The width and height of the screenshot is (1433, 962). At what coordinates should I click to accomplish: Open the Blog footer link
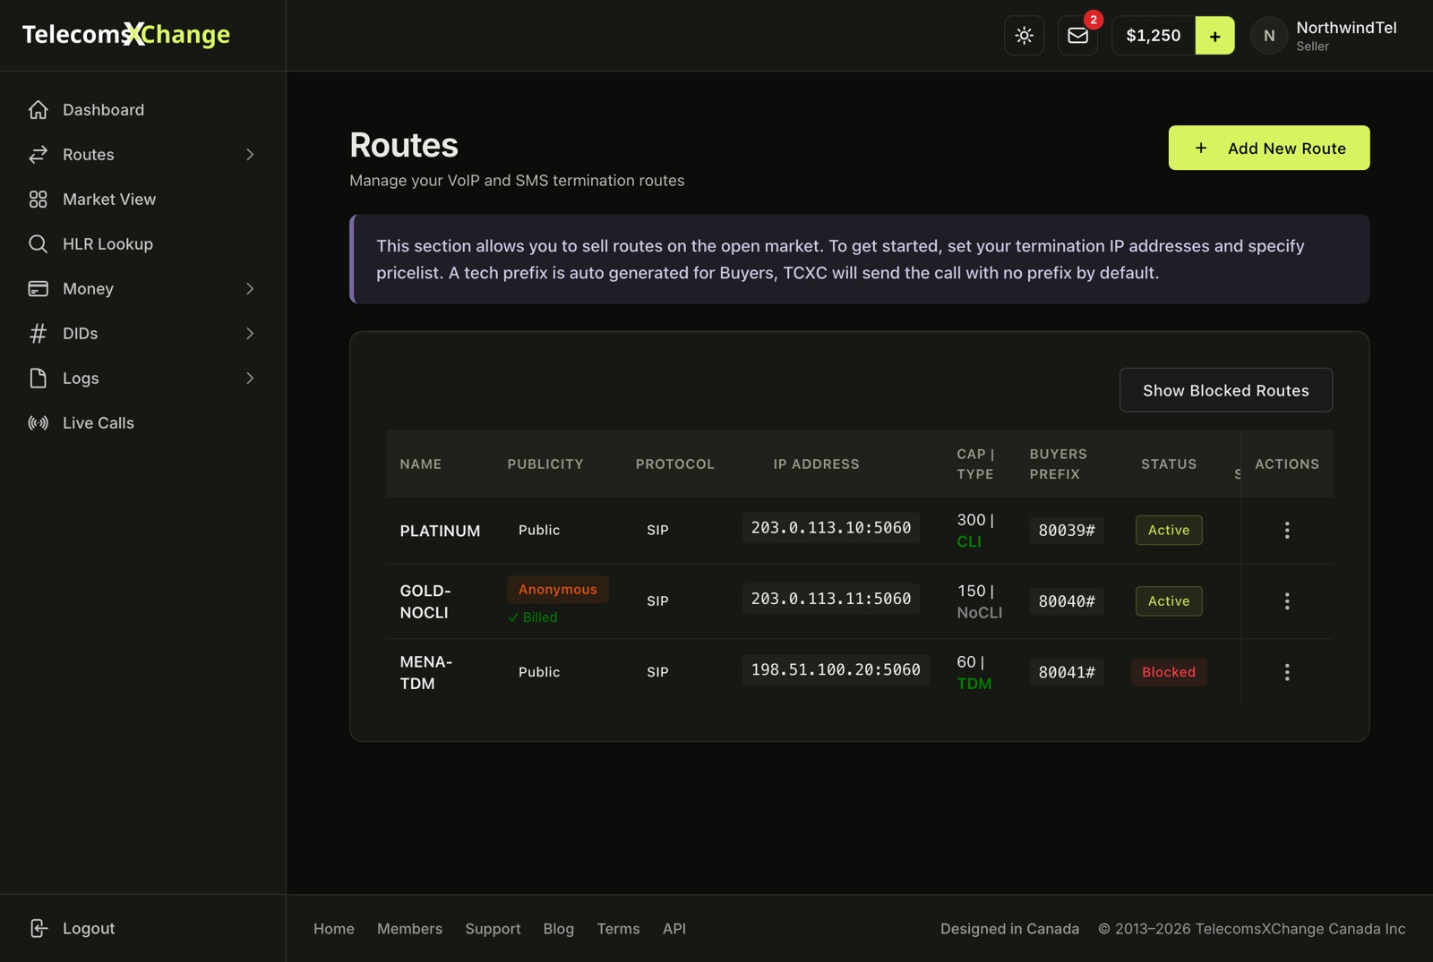click(559, 929)
